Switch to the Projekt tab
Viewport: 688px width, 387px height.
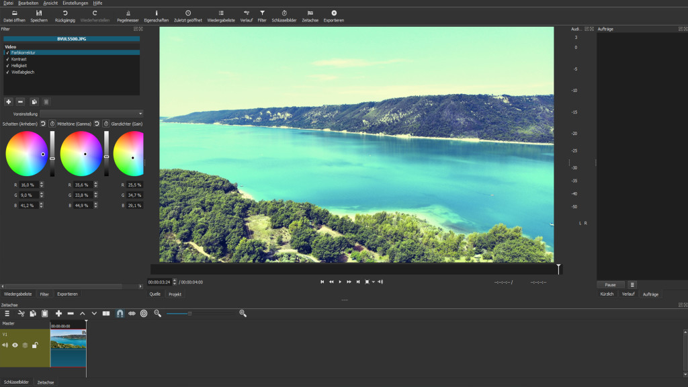click(x=175, y=294)
